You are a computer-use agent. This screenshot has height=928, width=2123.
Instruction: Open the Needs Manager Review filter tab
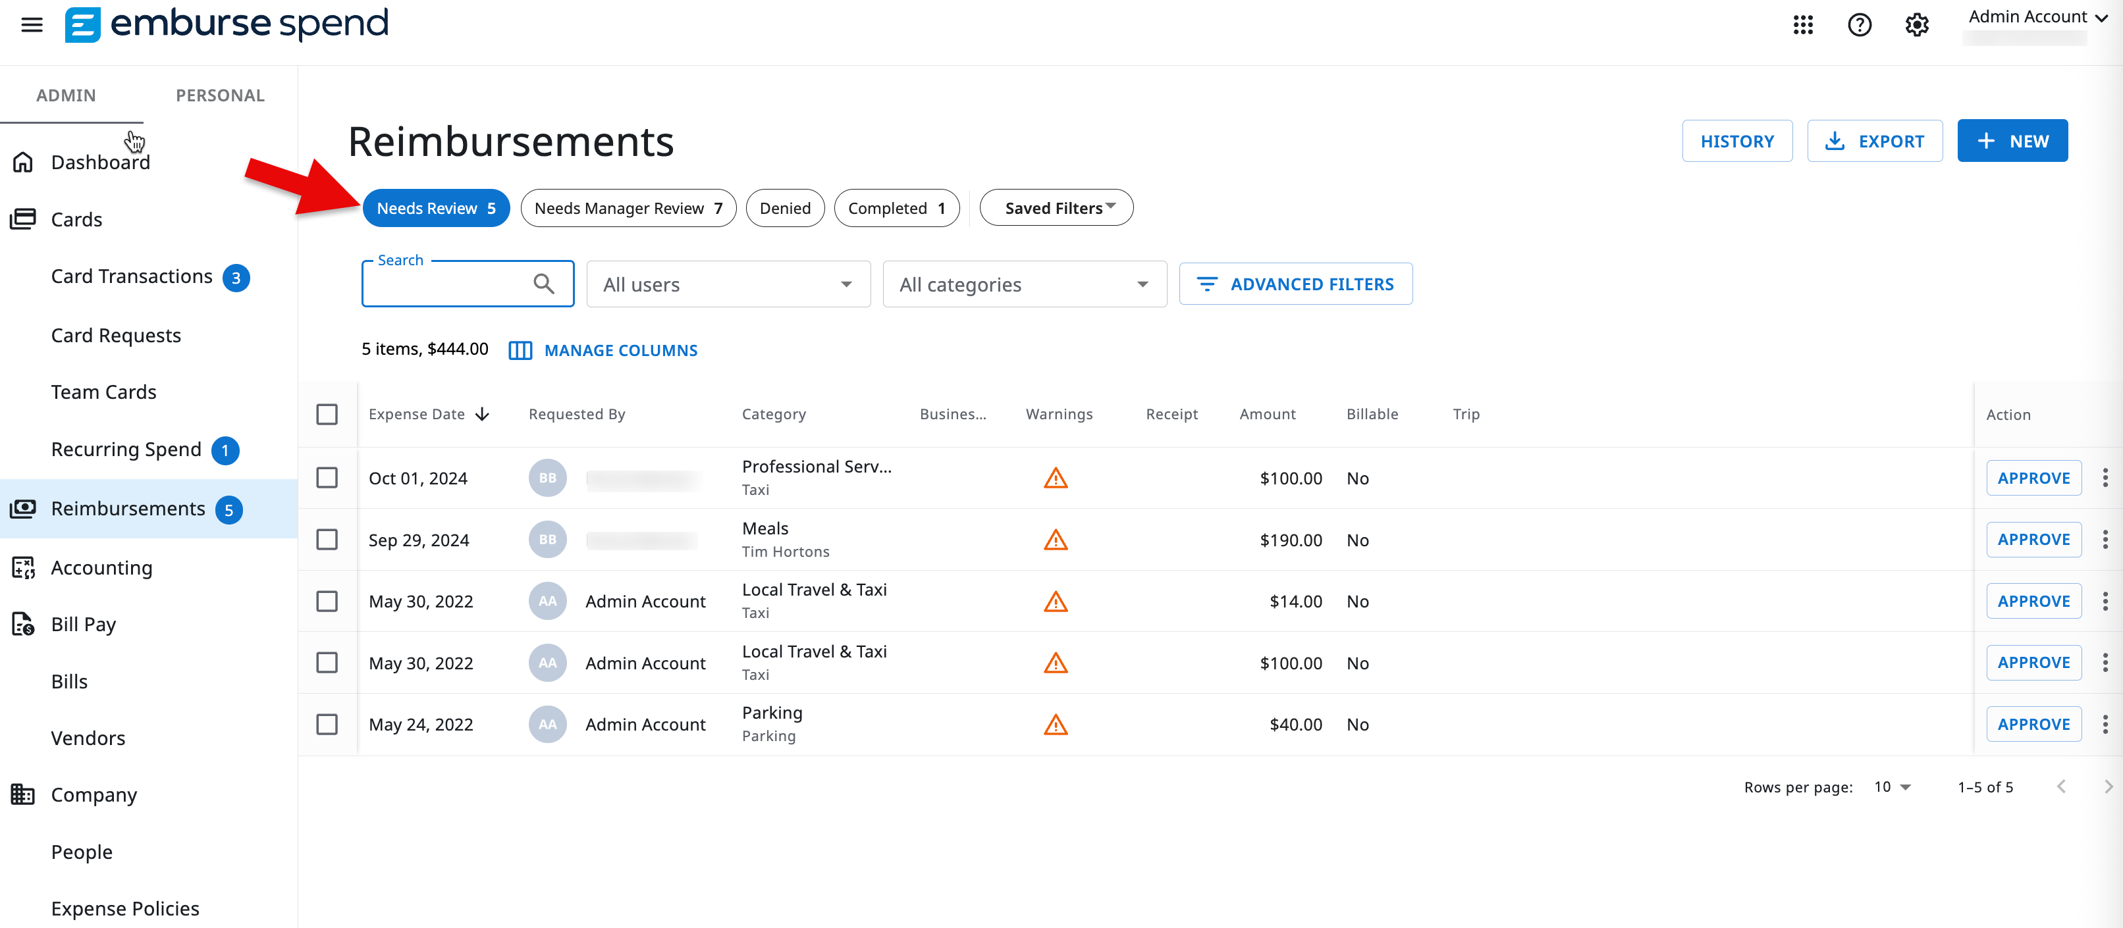click(628, 207)
